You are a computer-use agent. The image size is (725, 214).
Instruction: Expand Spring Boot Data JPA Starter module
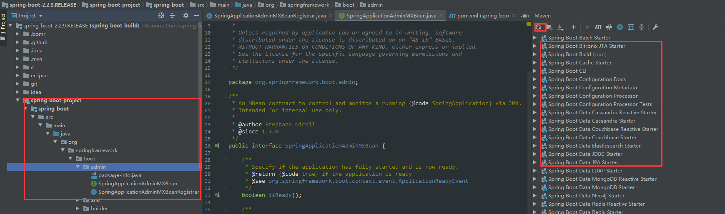(x=535, y=162)
